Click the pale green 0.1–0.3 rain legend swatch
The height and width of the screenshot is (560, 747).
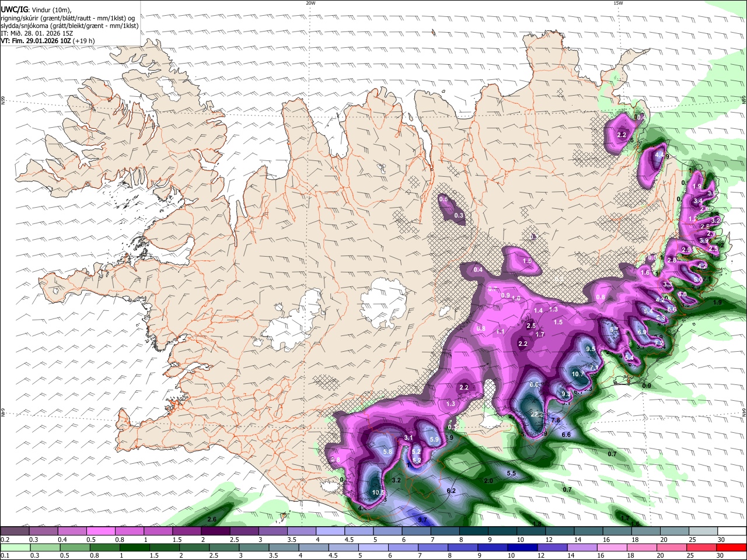(15, 548)
